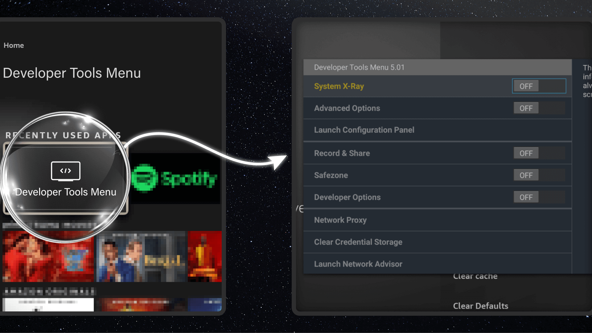Select Clear Credential Storage
The height and width of the screenshot is (333, 592).
coord(438,242)
